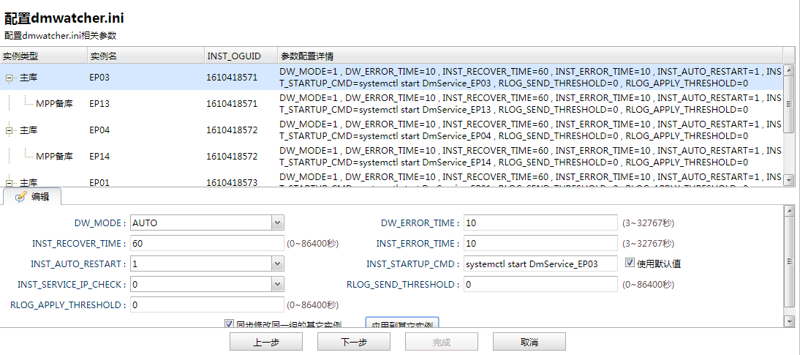The image size is (800, 355).
Task: Select the MPP备库 EP13 row
Action: [x=391, y=104]
